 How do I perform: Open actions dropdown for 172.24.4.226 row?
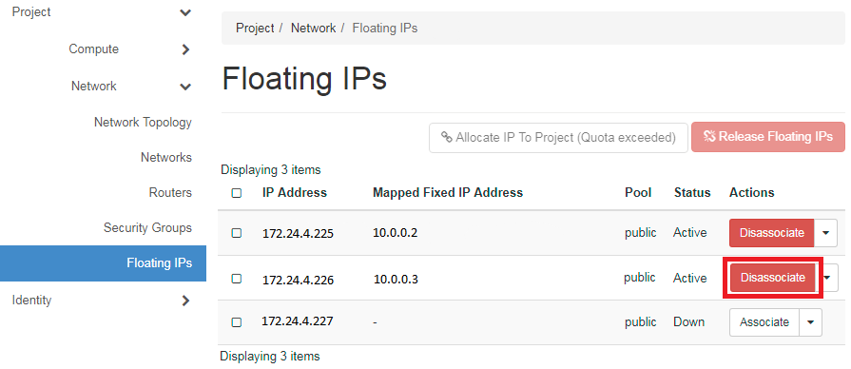(828, 278)
